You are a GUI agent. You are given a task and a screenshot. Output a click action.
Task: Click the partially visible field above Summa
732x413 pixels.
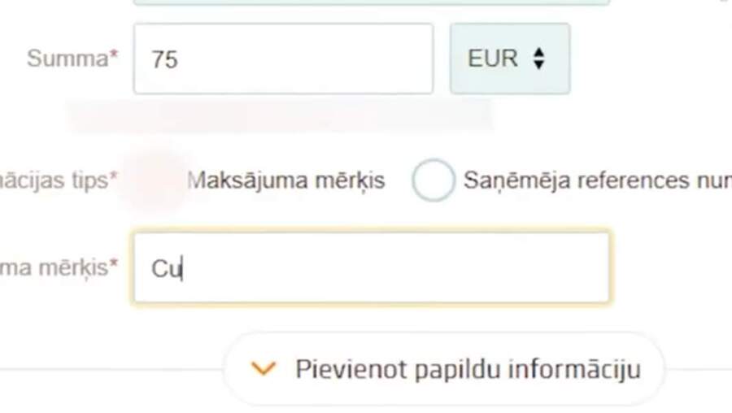tap(371, 2)
